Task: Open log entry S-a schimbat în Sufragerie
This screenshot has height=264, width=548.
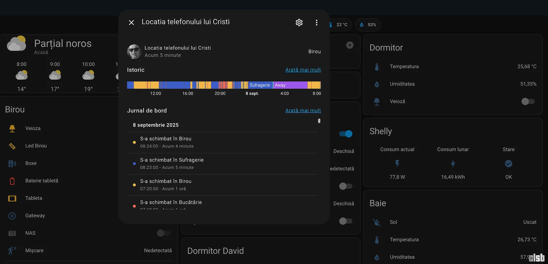Action: point(222,164)
